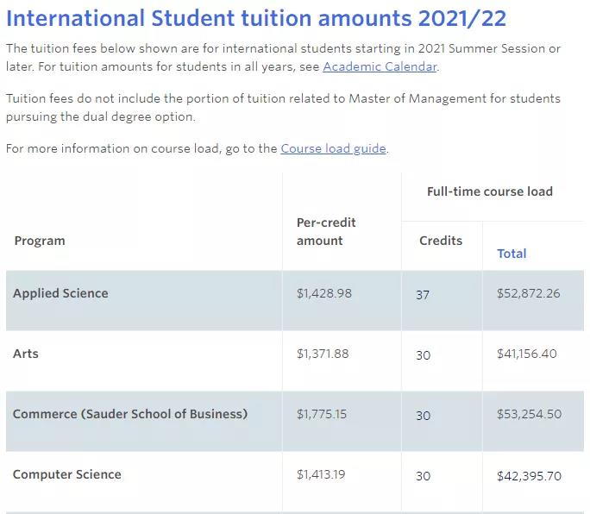Click the $41,156.40 Arts total cell
The height and width of the screenshot is (514, 590).
[527, 354]
